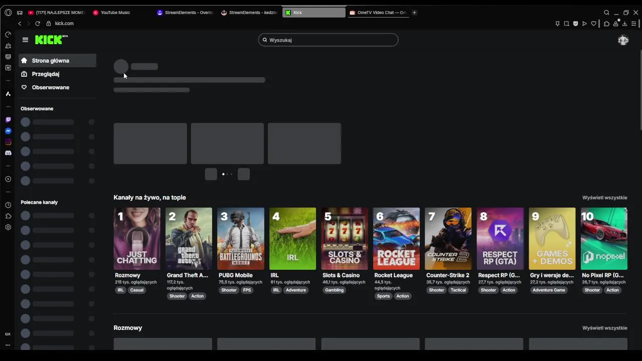Open sidebar Settings gear
This screenshot has height=361, width=642.
click(x=8, y=227)
